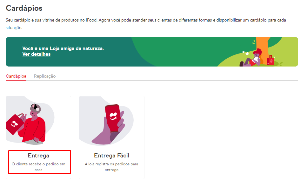Click the Cardápios page heading
The height and width of the screenshot is (185, 301).
coord(24,8)
